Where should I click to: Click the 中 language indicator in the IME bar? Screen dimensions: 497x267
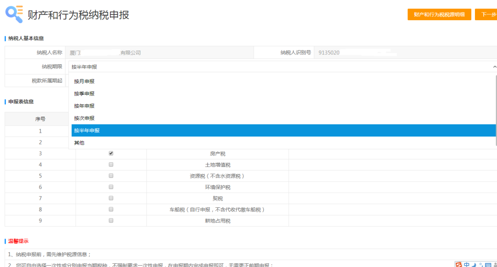click(466, 265)
